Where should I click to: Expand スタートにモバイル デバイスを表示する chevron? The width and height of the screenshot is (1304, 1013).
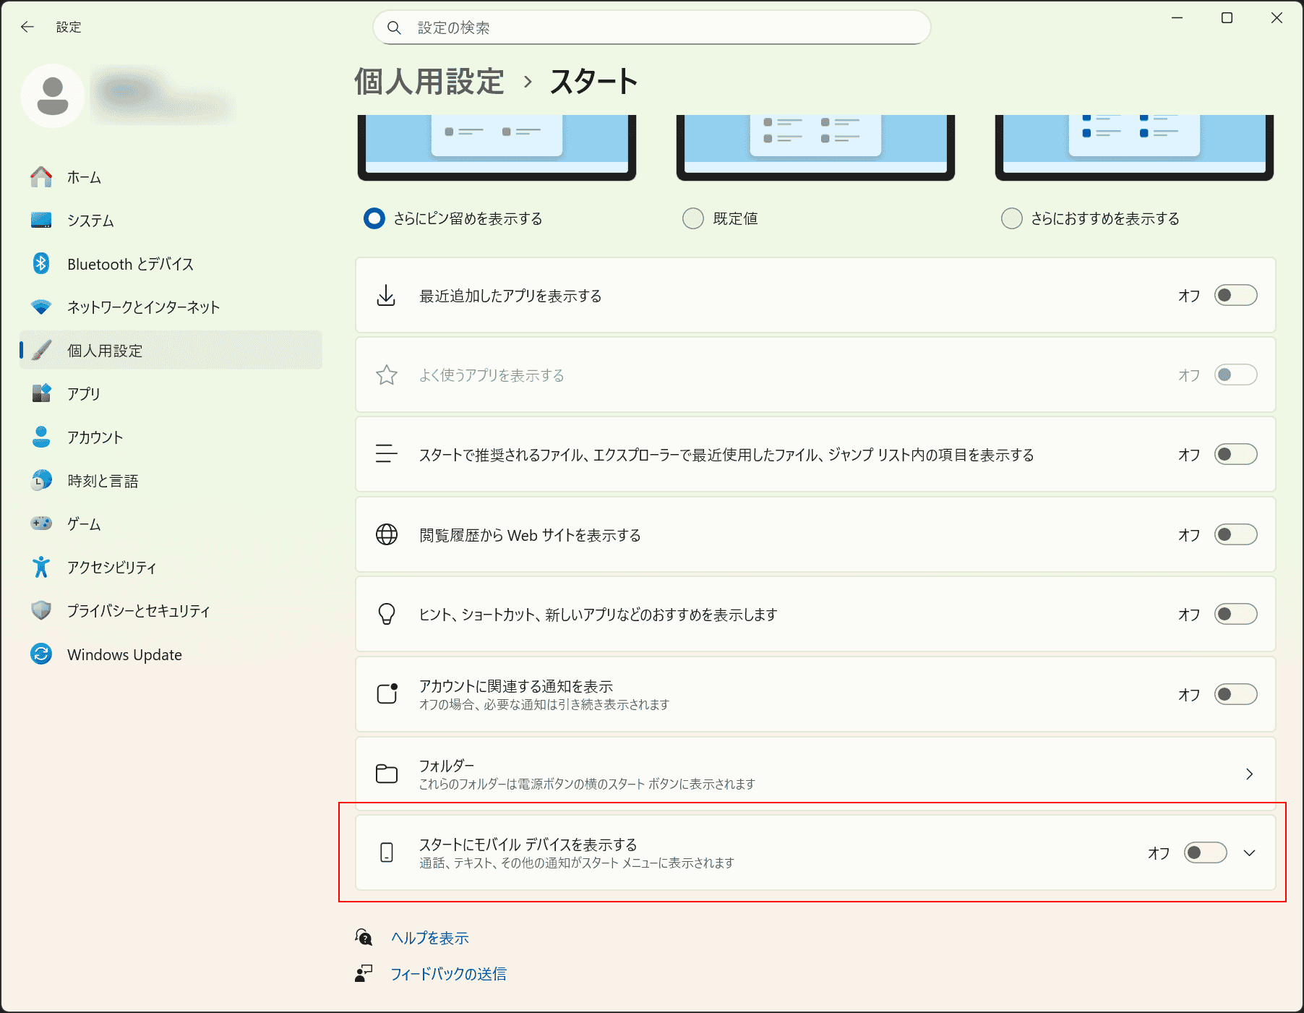tap(1249, 853)
